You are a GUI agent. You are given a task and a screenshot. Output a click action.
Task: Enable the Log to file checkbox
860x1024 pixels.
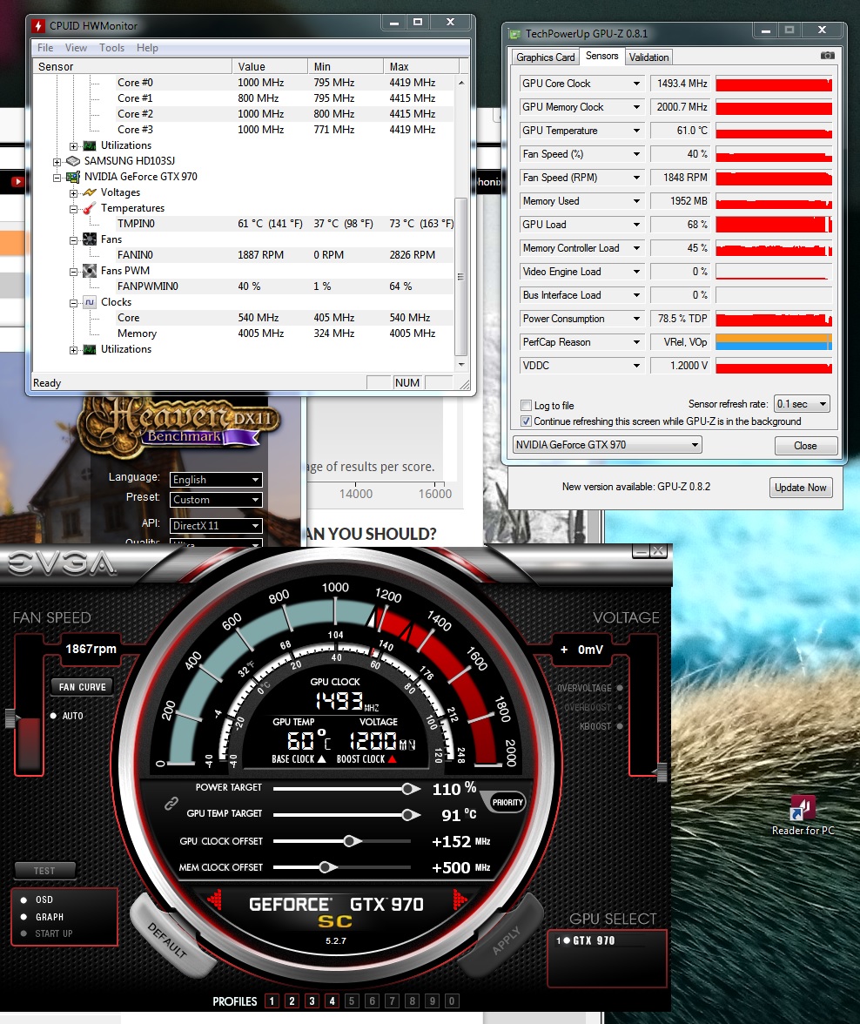(x=526, y=405)
